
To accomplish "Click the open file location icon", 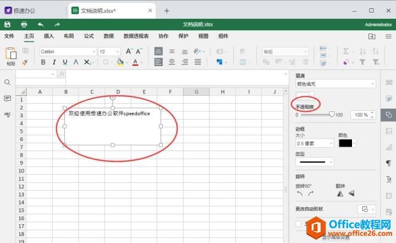I will point(372,36).
